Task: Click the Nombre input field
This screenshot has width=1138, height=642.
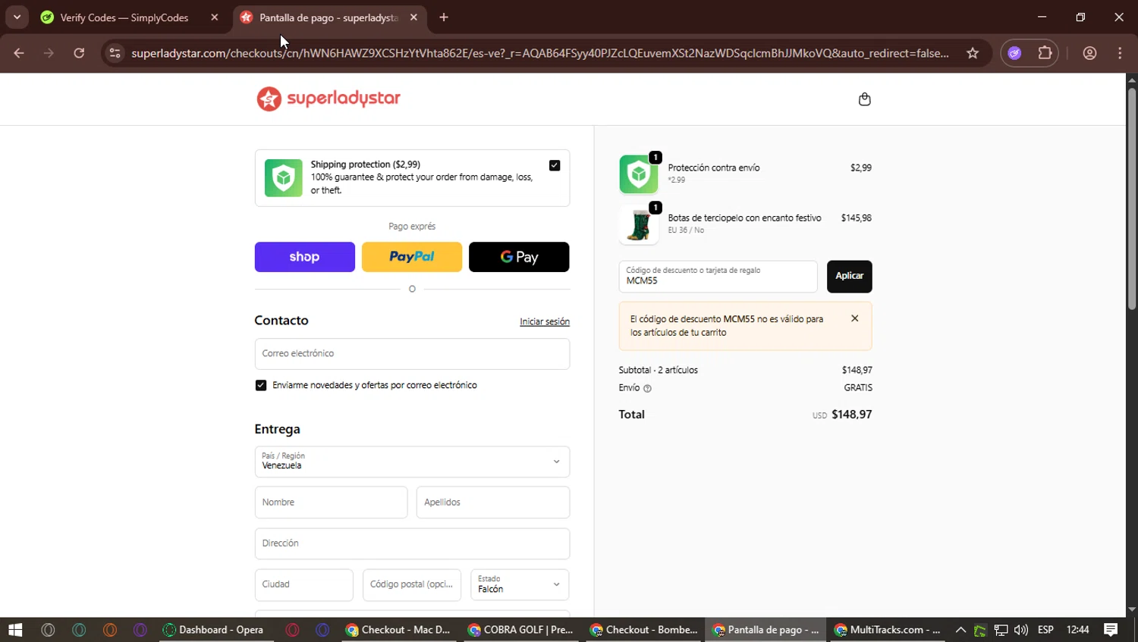Action: click(x=331, y=503)
